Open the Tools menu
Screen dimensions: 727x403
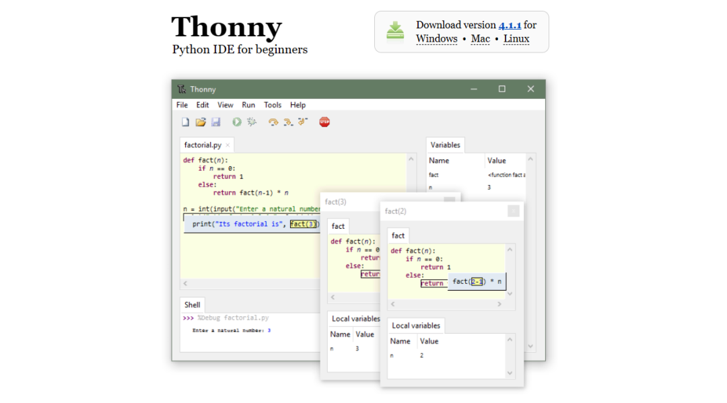[x=273, y=105]
